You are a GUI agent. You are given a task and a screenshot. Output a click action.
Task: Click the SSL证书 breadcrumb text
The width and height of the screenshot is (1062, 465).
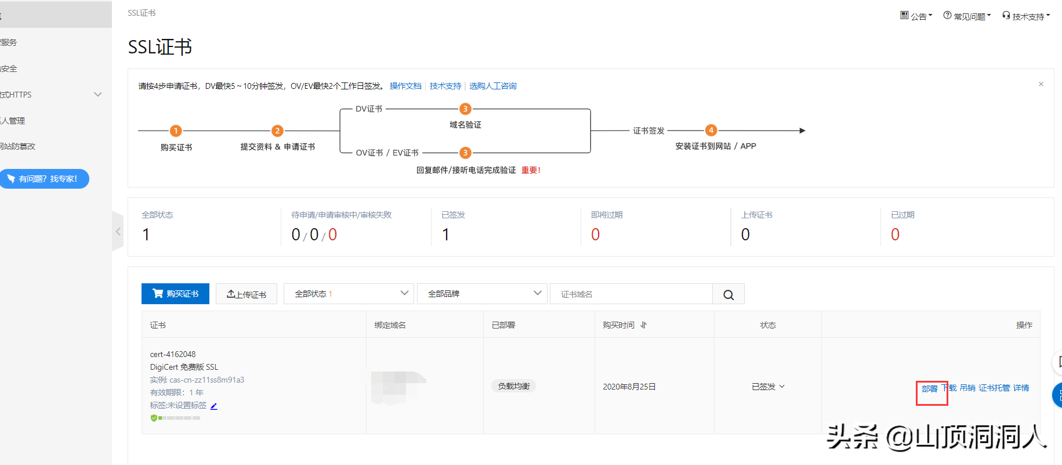click(x=142, y=13)
